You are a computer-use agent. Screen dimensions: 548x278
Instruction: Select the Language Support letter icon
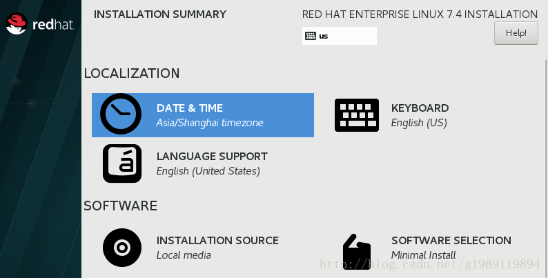pyautogui.click(x=122, y=163)
